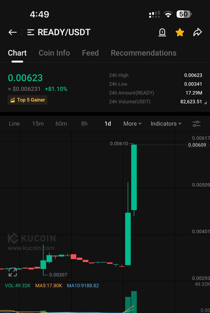Tap the 24h Low value 0.00341

193,84
